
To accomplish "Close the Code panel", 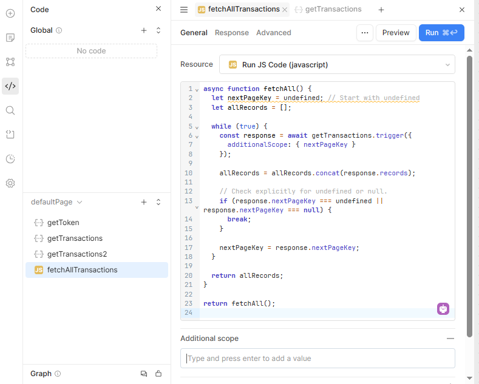I will click(158, 8).
